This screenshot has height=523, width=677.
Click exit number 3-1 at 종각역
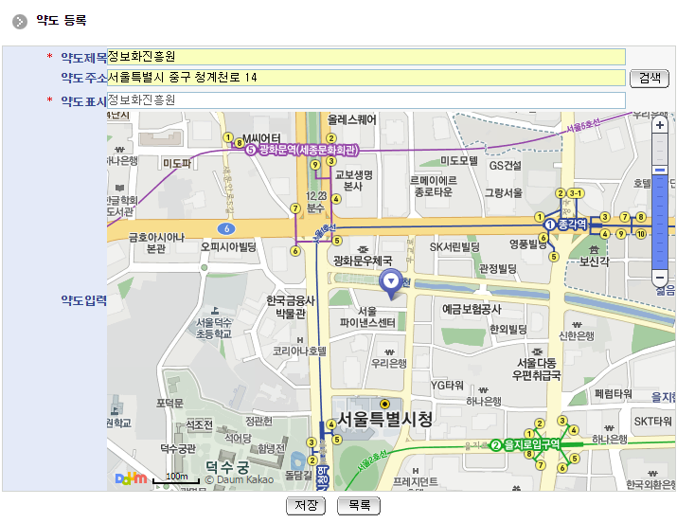[576, 193]
